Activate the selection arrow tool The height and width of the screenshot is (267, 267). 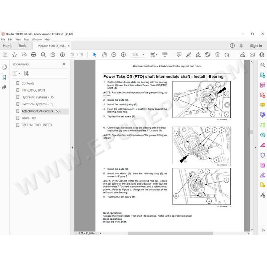click(95, 55)
